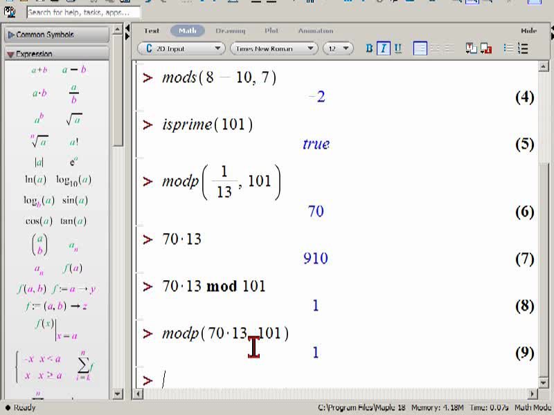Click the output value 70
Image resolution: width=554 pixels, height=415 pixels.
point(316,212)
